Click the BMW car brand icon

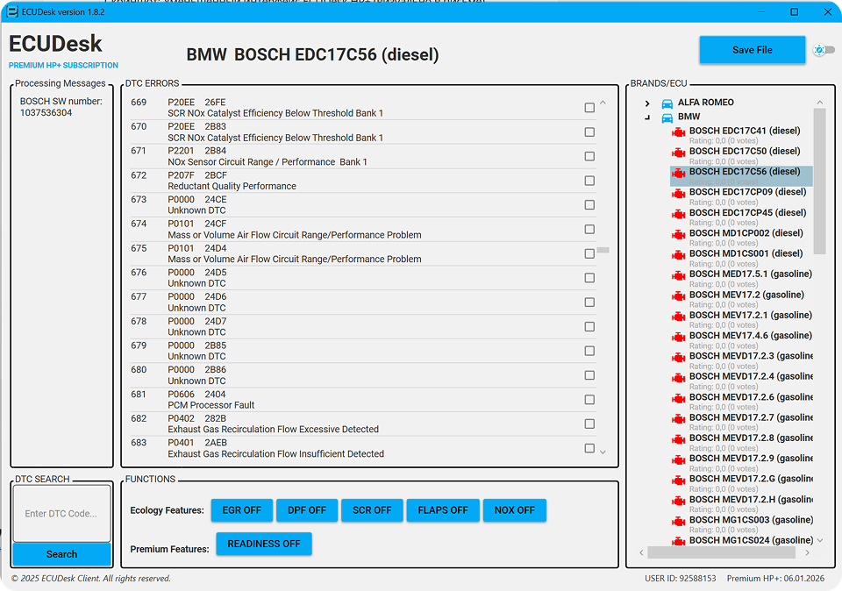[667, 117]
